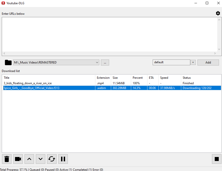Click the .mp4 extension cell
The image size is (222, 171).
pos(100,83)
